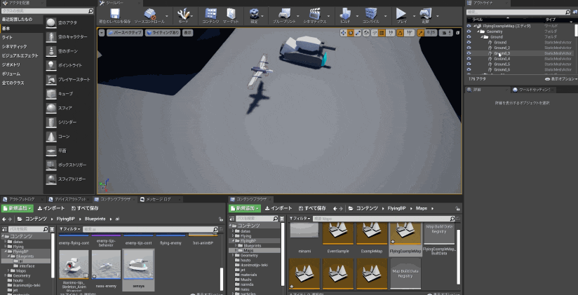Image resolution: width=578 pixels, height=295 pixels.
Task: Collapse the Geometry folder in outliner
Action: click(478, 32)
